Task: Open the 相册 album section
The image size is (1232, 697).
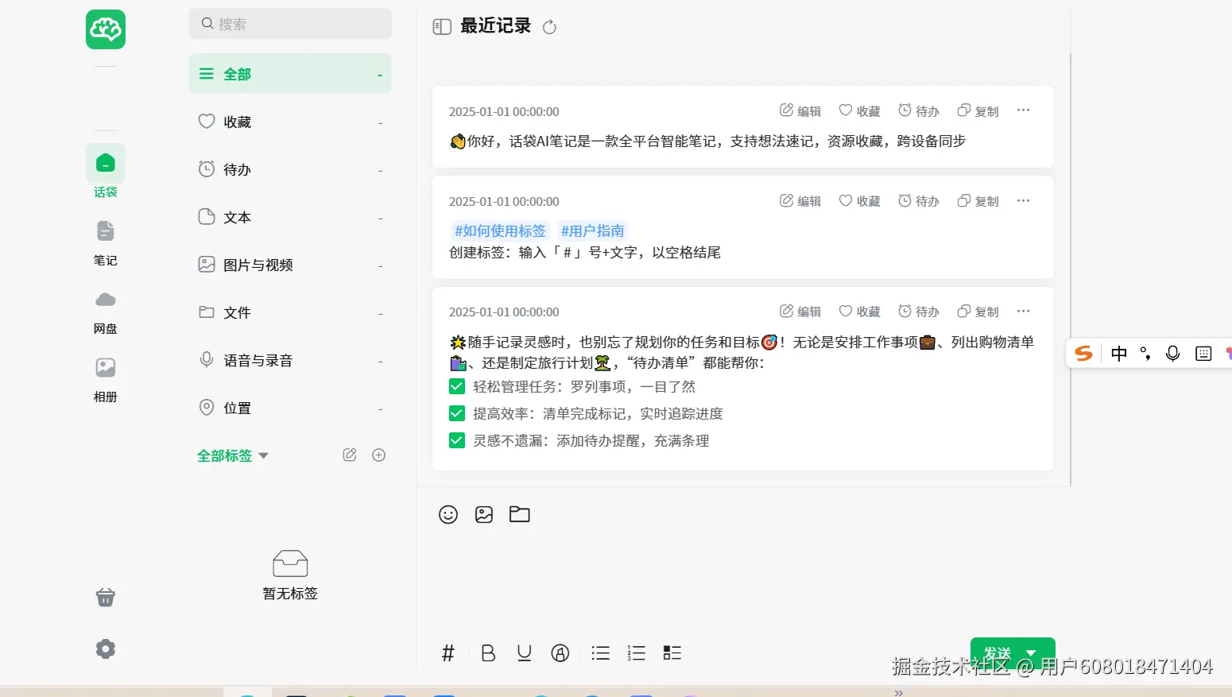Action: 106,379
